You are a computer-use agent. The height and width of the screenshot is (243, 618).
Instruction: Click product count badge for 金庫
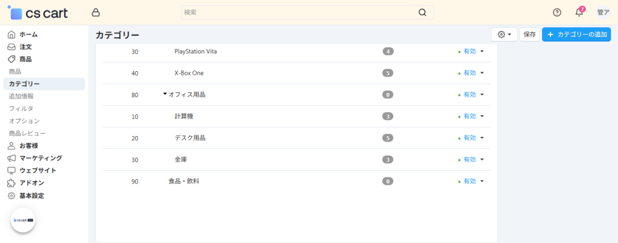[x=388, y=160]
